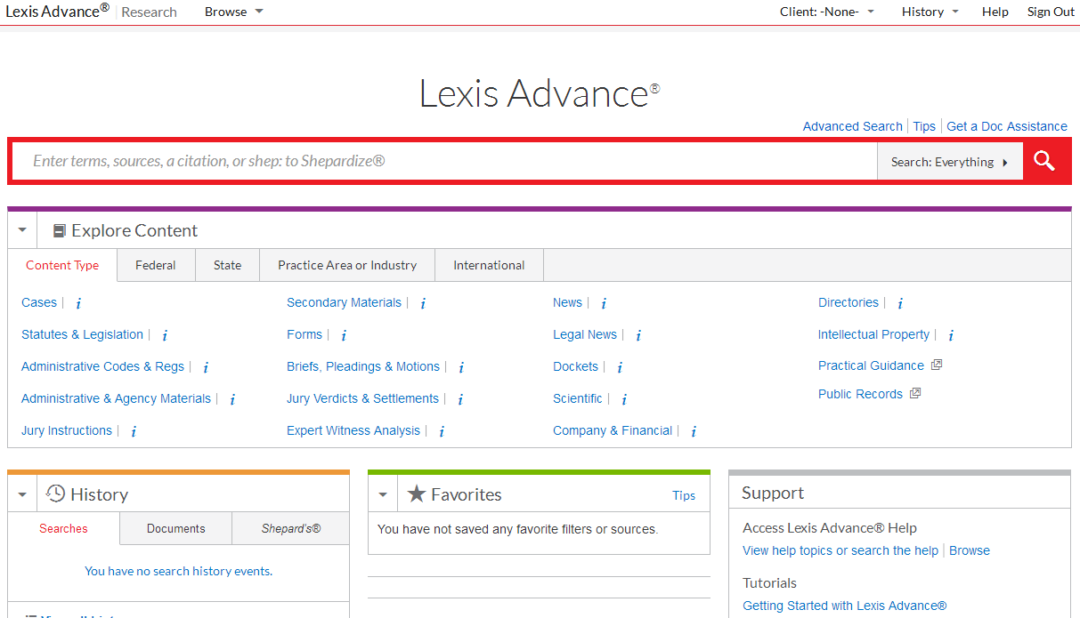This screenshot has height=618, width=1080.
Task: Click Tips link in Favorites panel
Action: tap(684, 495)
